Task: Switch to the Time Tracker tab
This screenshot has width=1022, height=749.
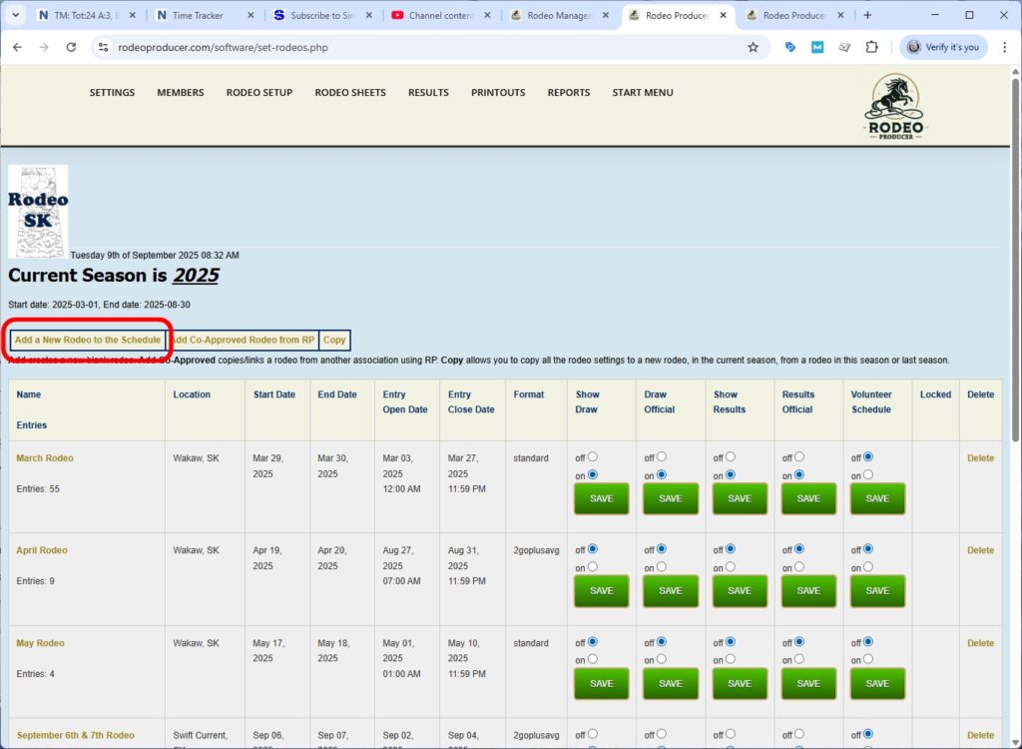Action: click(x=198, y=15)
